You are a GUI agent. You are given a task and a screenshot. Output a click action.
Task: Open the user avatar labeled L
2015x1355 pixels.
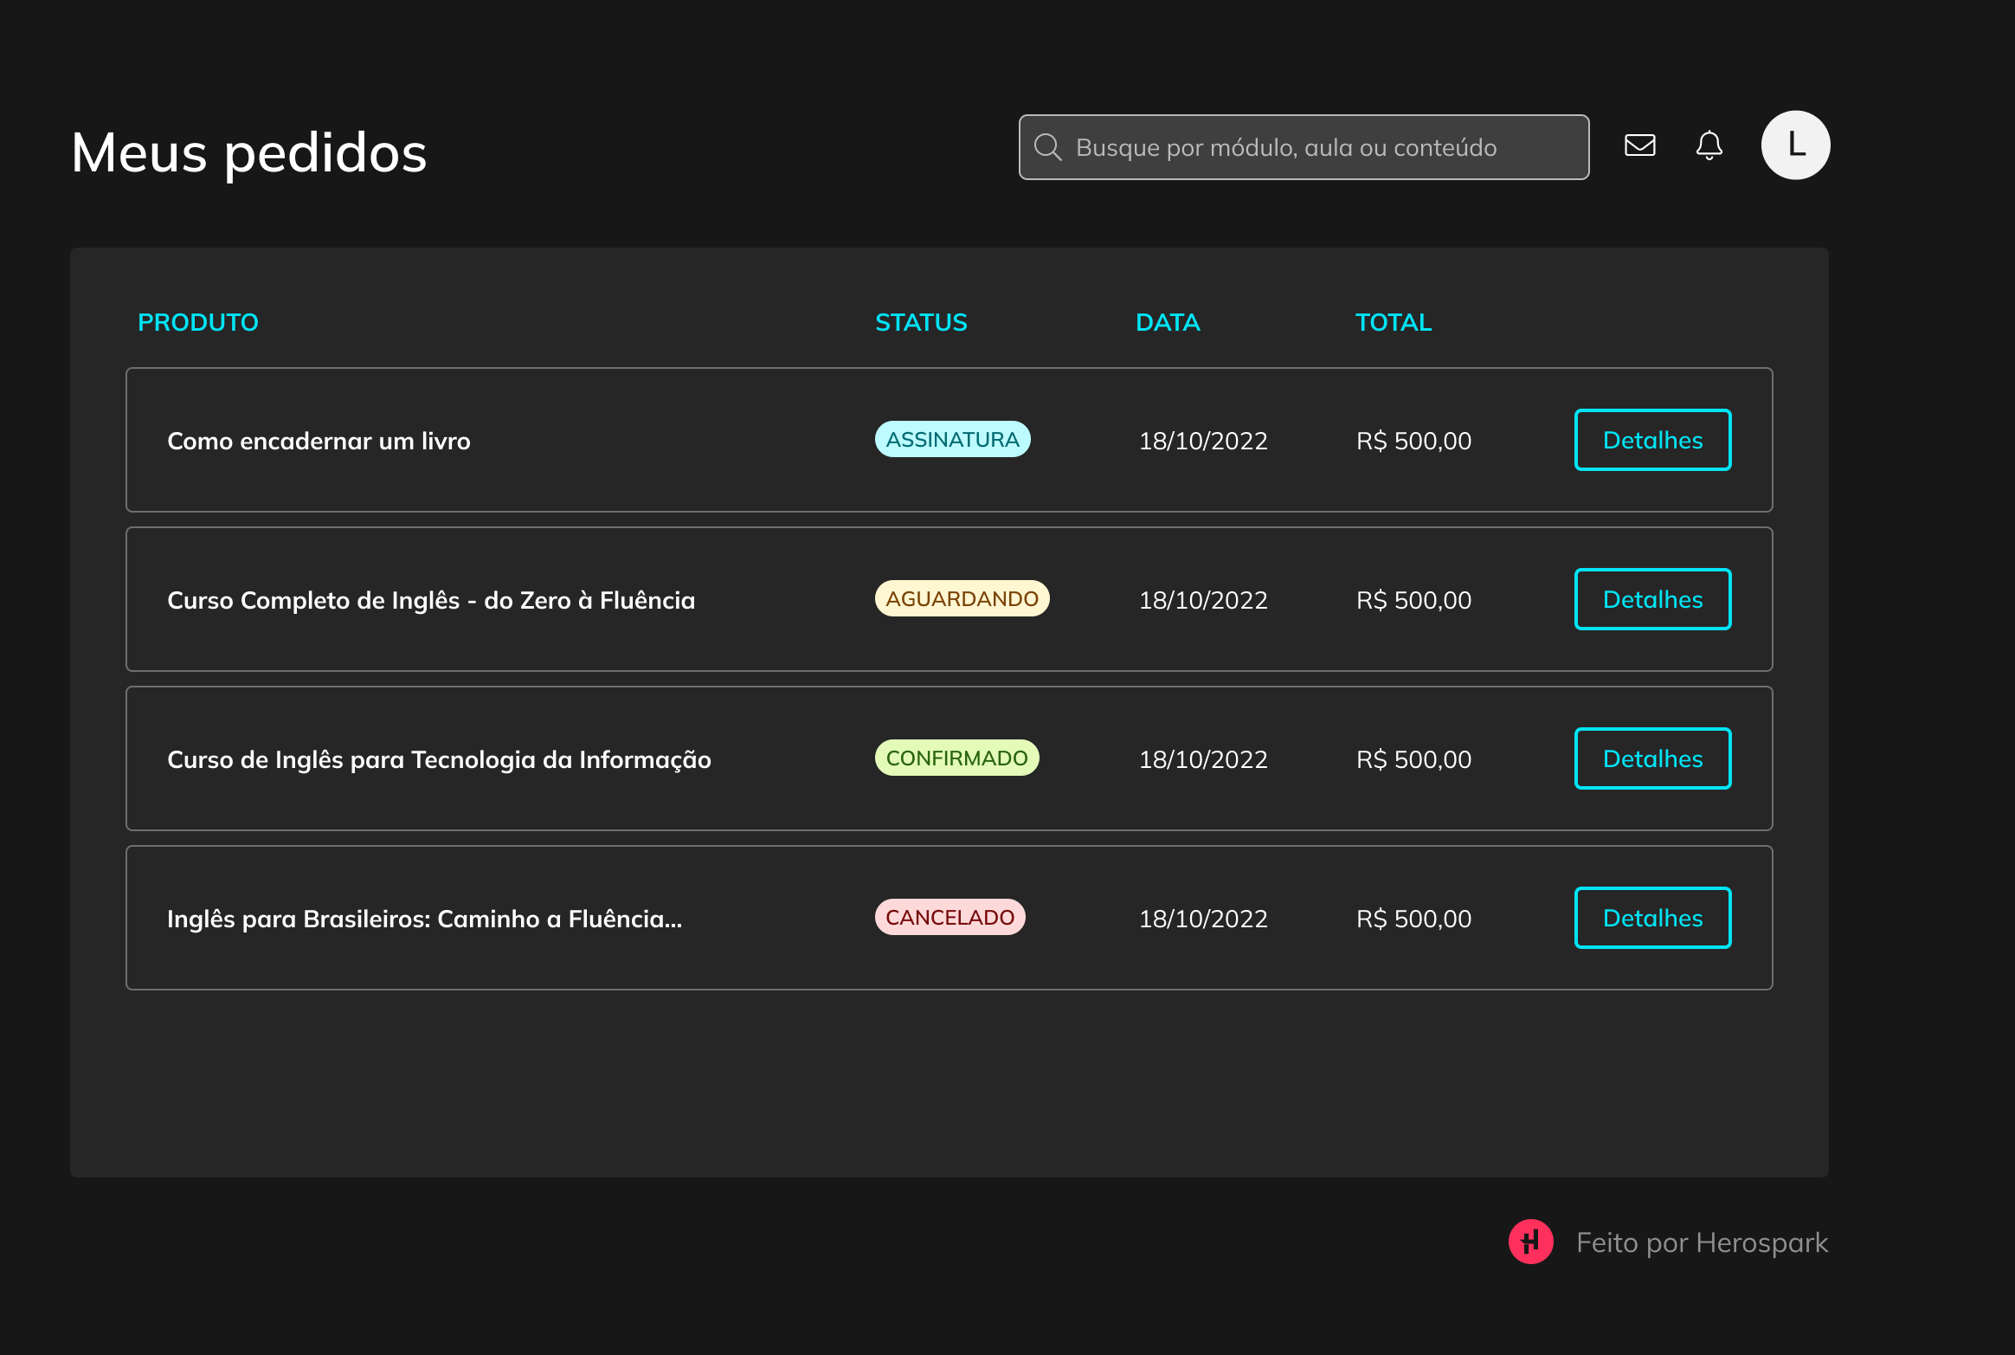point(1795,145)
